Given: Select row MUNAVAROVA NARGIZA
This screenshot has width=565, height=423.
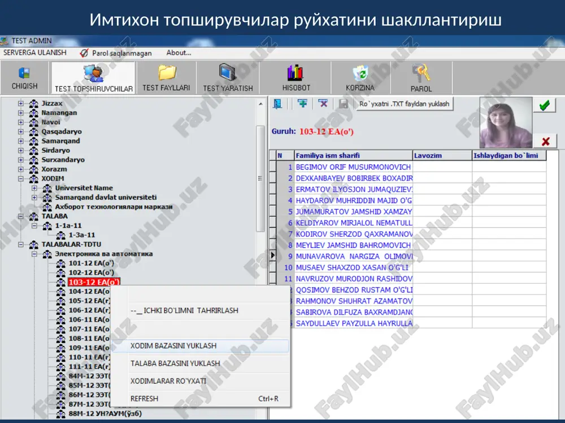Looking at the screenshot, I should point(354,257).
